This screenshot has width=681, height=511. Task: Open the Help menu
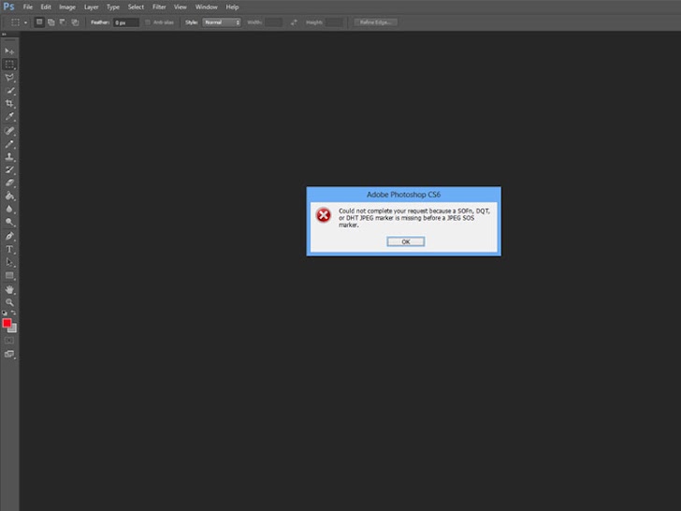coord(232,7)
